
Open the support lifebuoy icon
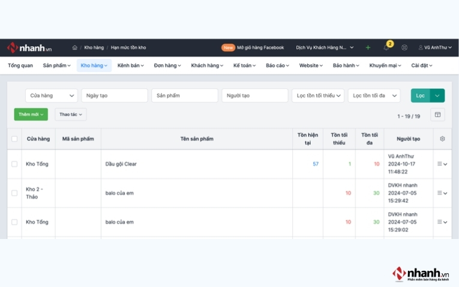coord(404,47)
